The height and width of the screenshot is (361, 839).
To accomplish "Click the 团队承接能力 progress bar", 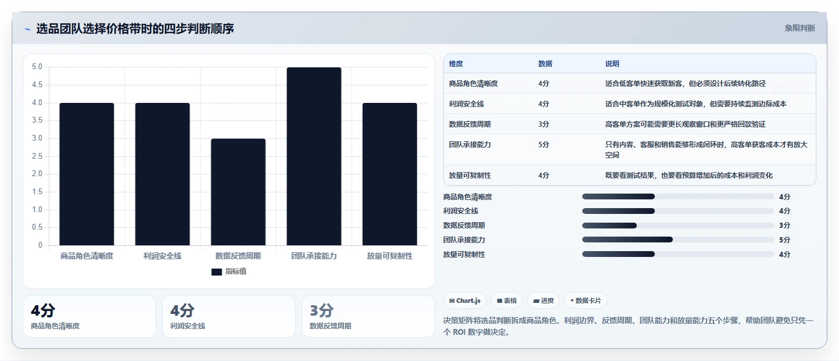I will tap(678, 240).
